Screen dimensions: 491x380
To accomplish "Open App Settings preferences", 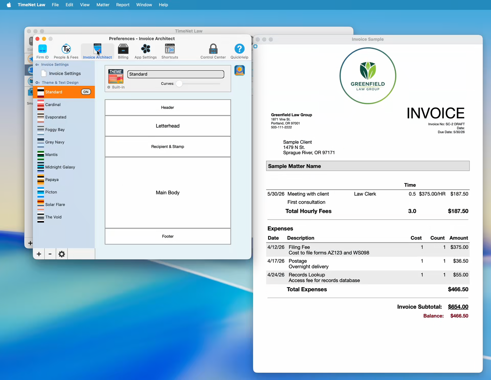I will 146,51.
